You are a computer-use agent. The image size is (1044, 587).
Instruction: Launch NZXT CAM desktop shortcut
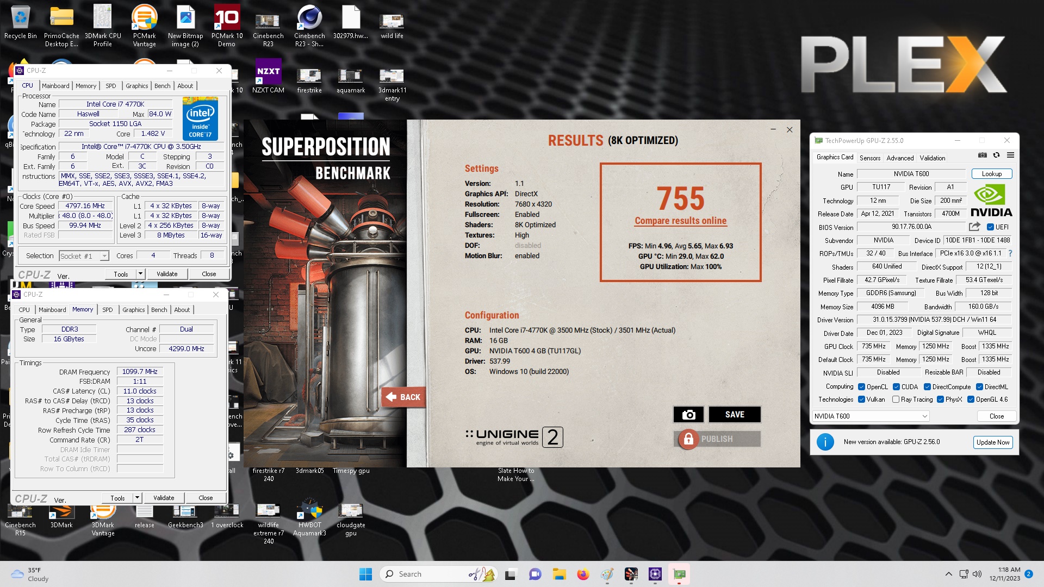pos(268,76)
